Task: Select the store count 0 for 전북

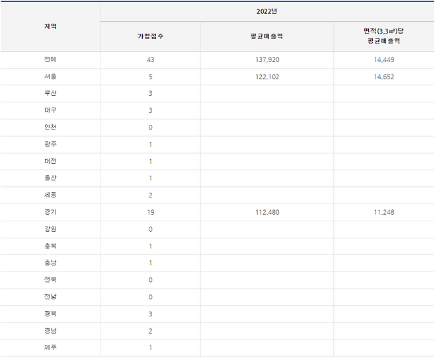Action: click(x=151, y=280)
